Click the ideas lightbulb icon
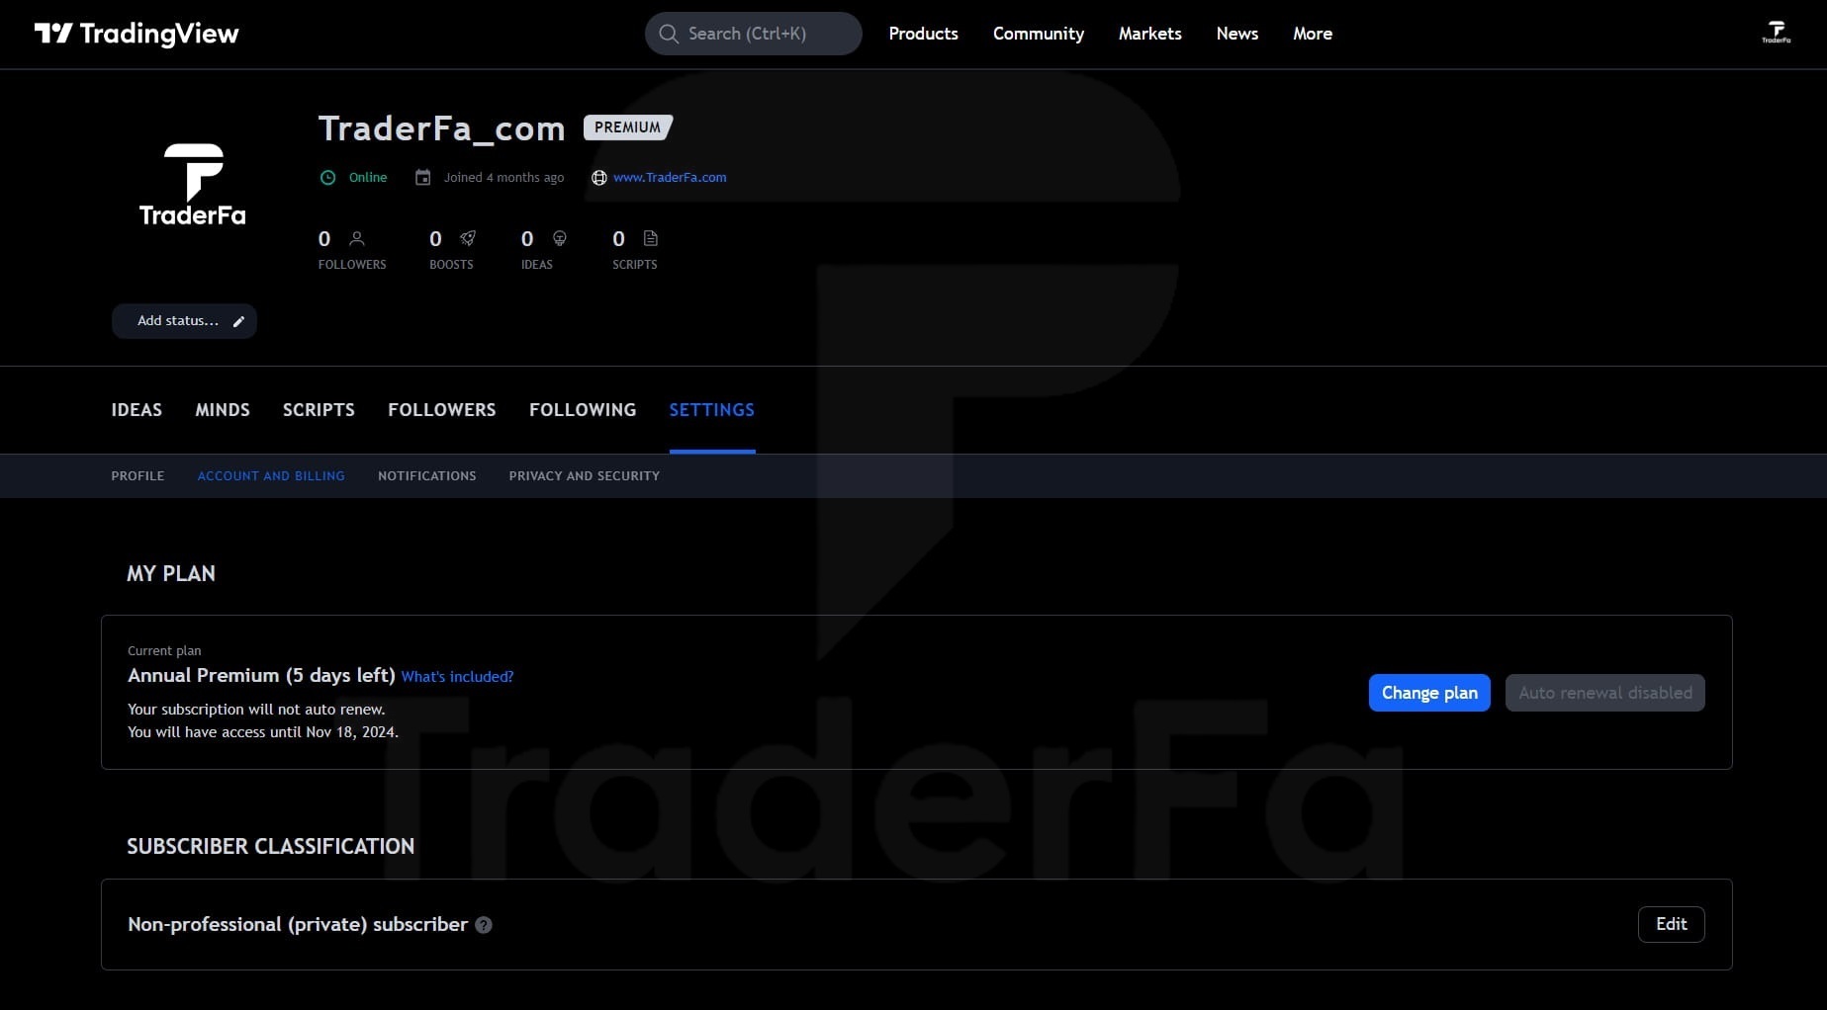1827x1010 pixels. (x=560, y=238)
